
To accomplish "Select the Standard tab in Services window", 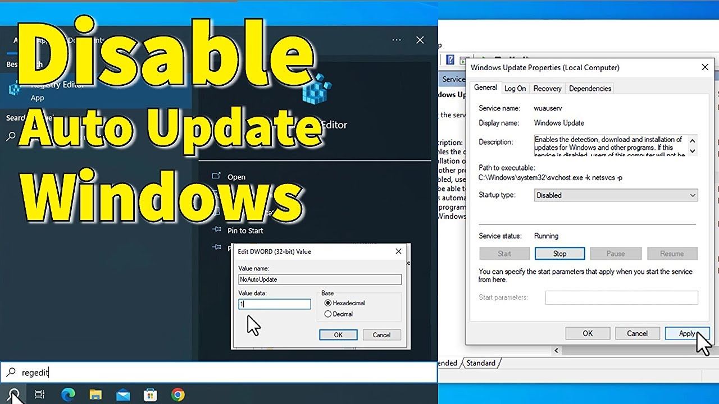I will pyautogui.click(x=481, y=363).
